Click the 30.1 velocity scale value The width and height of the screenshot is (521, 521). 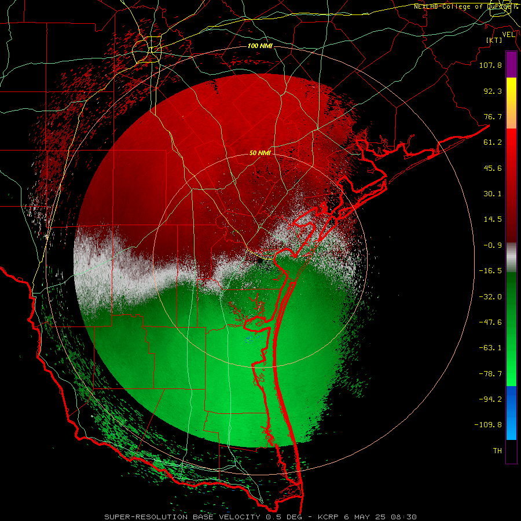(493, 194)
